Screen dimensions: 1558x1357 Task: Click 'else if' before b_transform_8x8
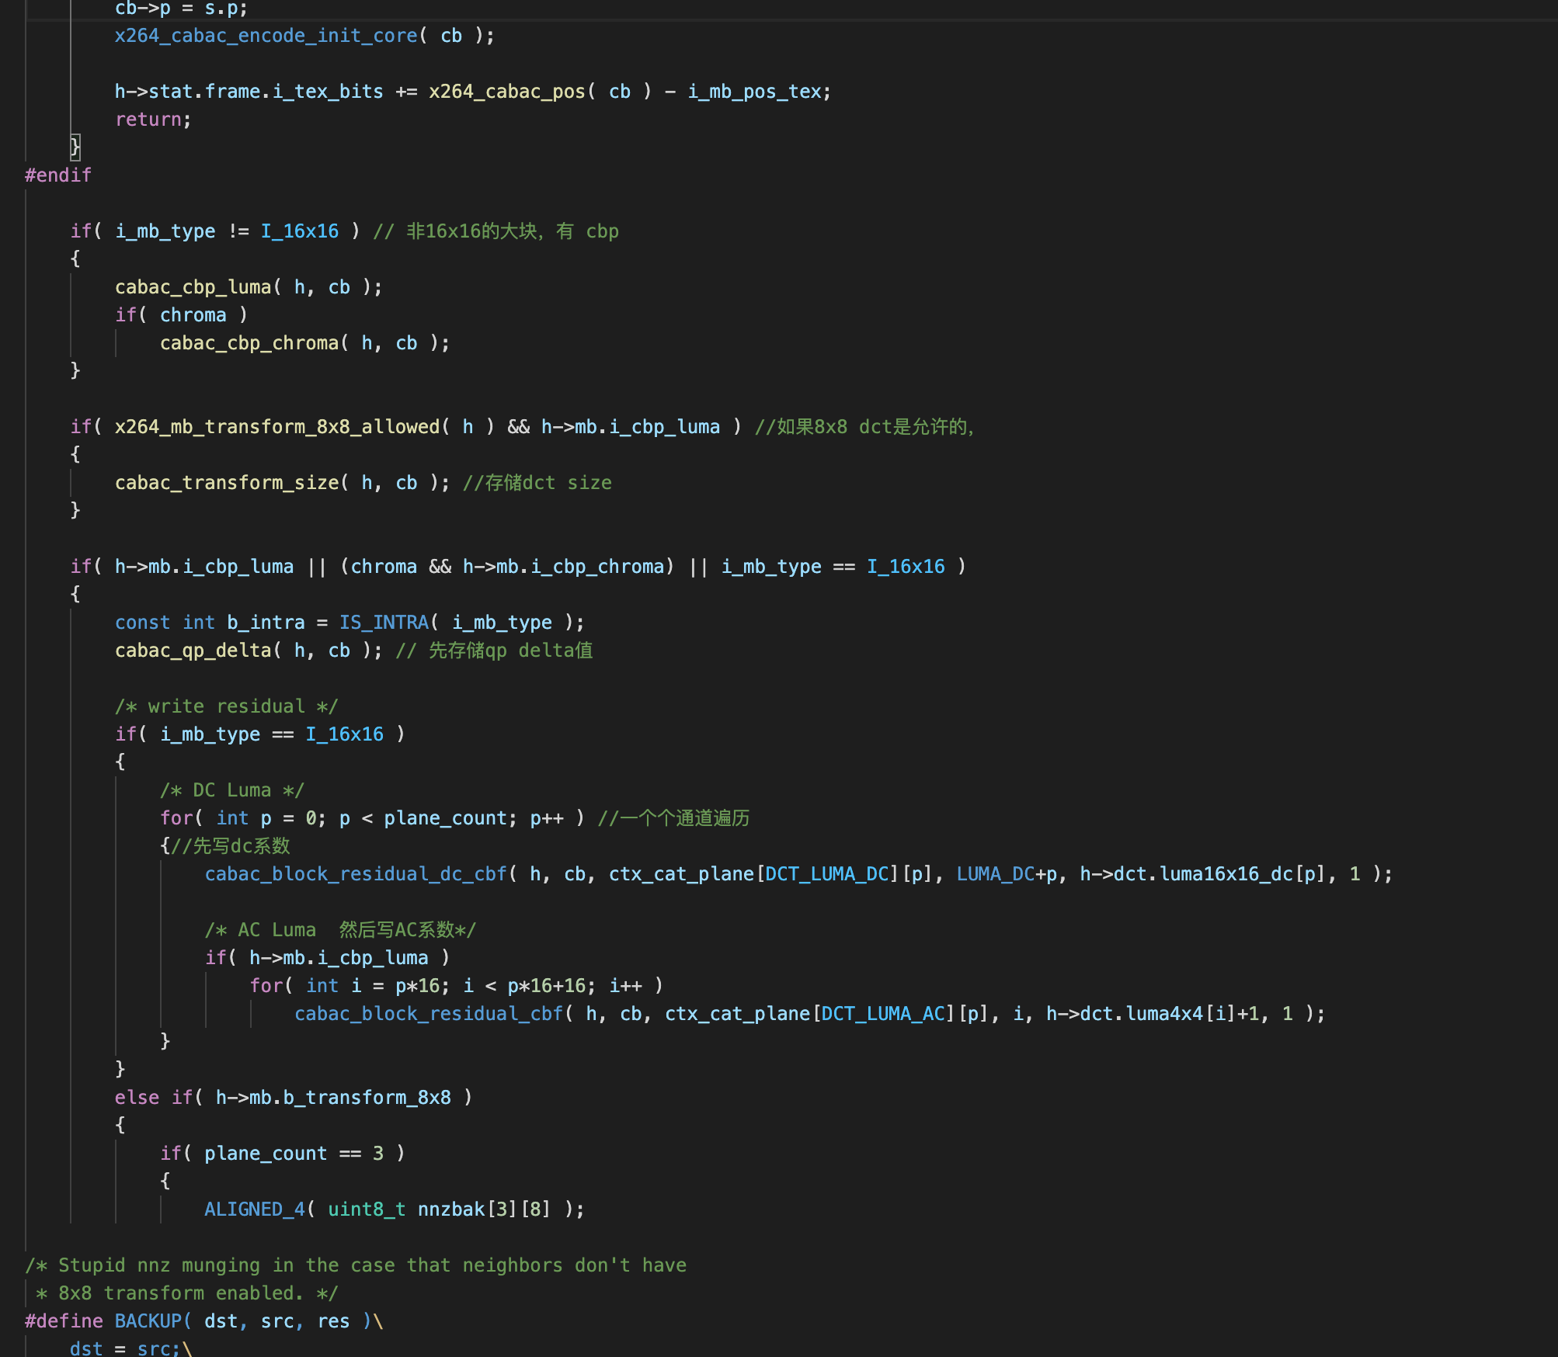(154, 1098)
